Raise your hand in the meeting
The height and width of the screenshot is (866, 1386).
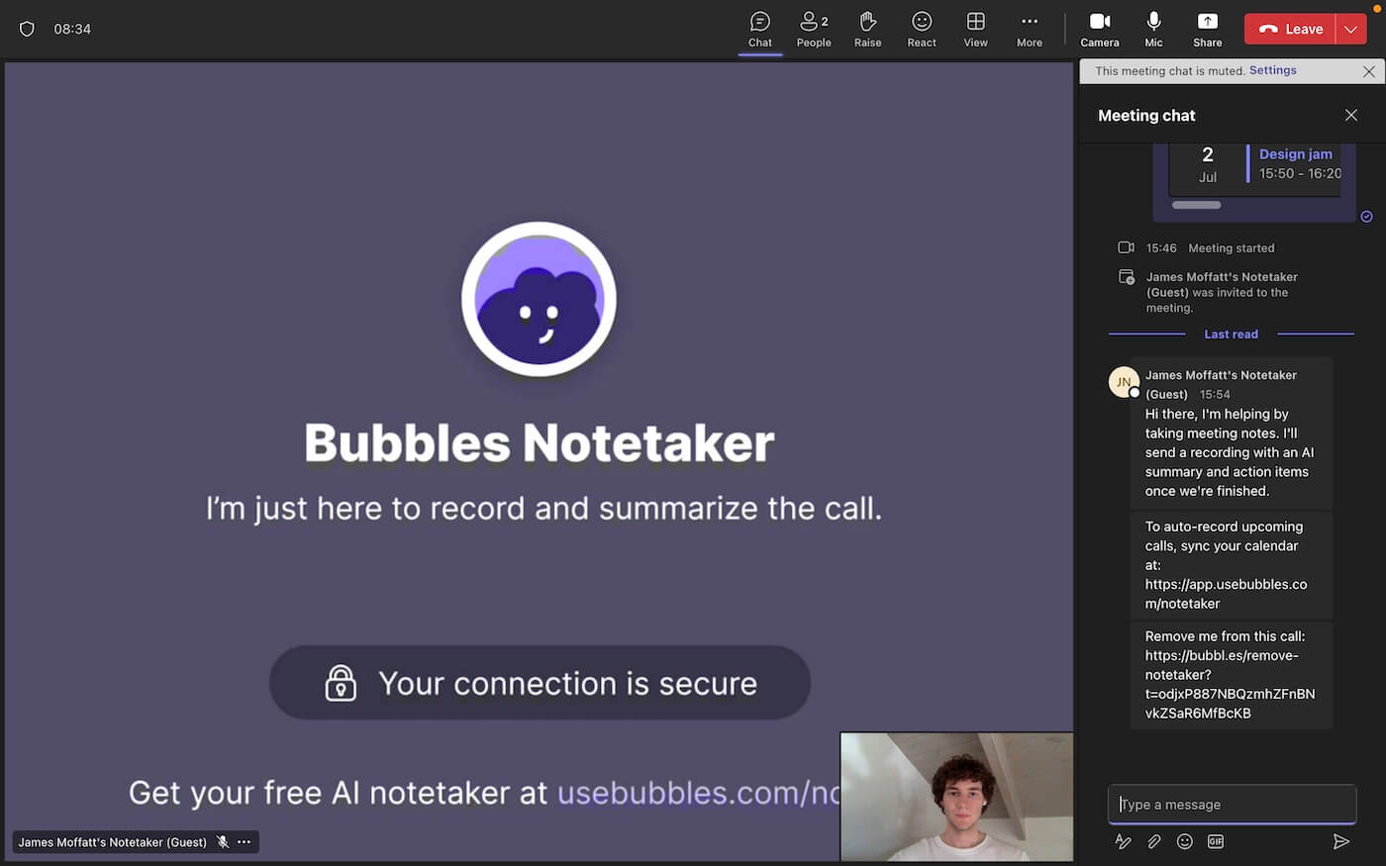pos(867,29)
